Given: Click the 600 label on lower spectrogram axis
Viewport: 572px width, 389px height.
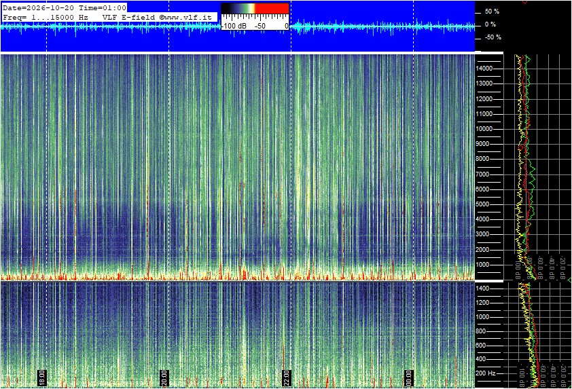Looking at the screenshot, I should [481, 346].
